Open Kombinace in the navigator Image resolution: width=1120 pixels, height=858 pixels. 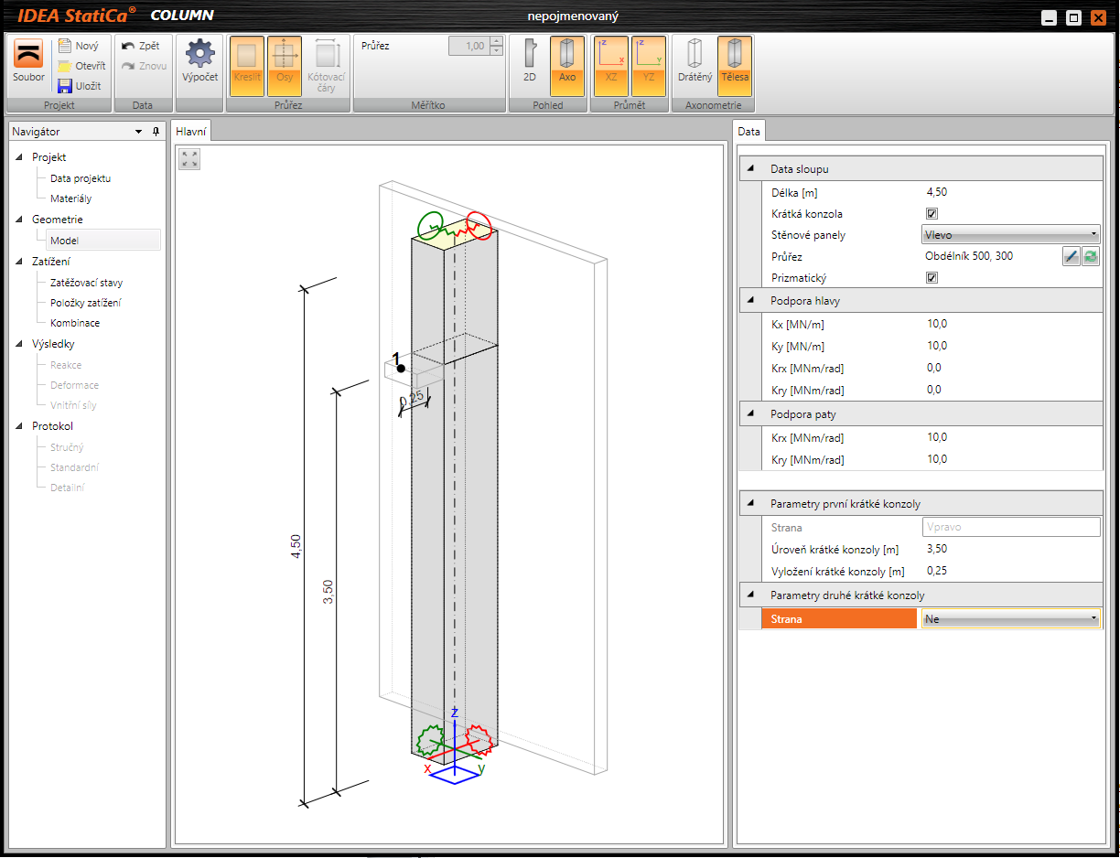click(75, 323)
